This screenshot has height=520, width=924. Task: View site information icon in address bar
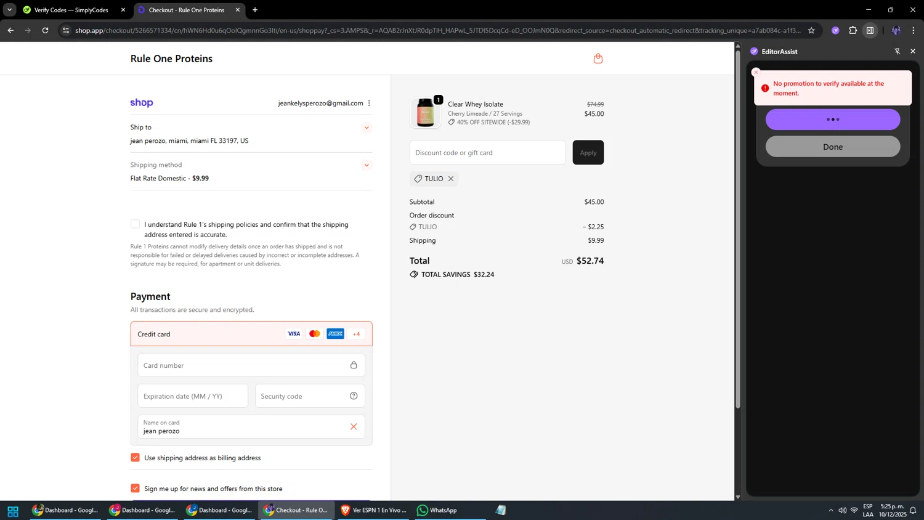pyautogui.click(x=66, y=30)
